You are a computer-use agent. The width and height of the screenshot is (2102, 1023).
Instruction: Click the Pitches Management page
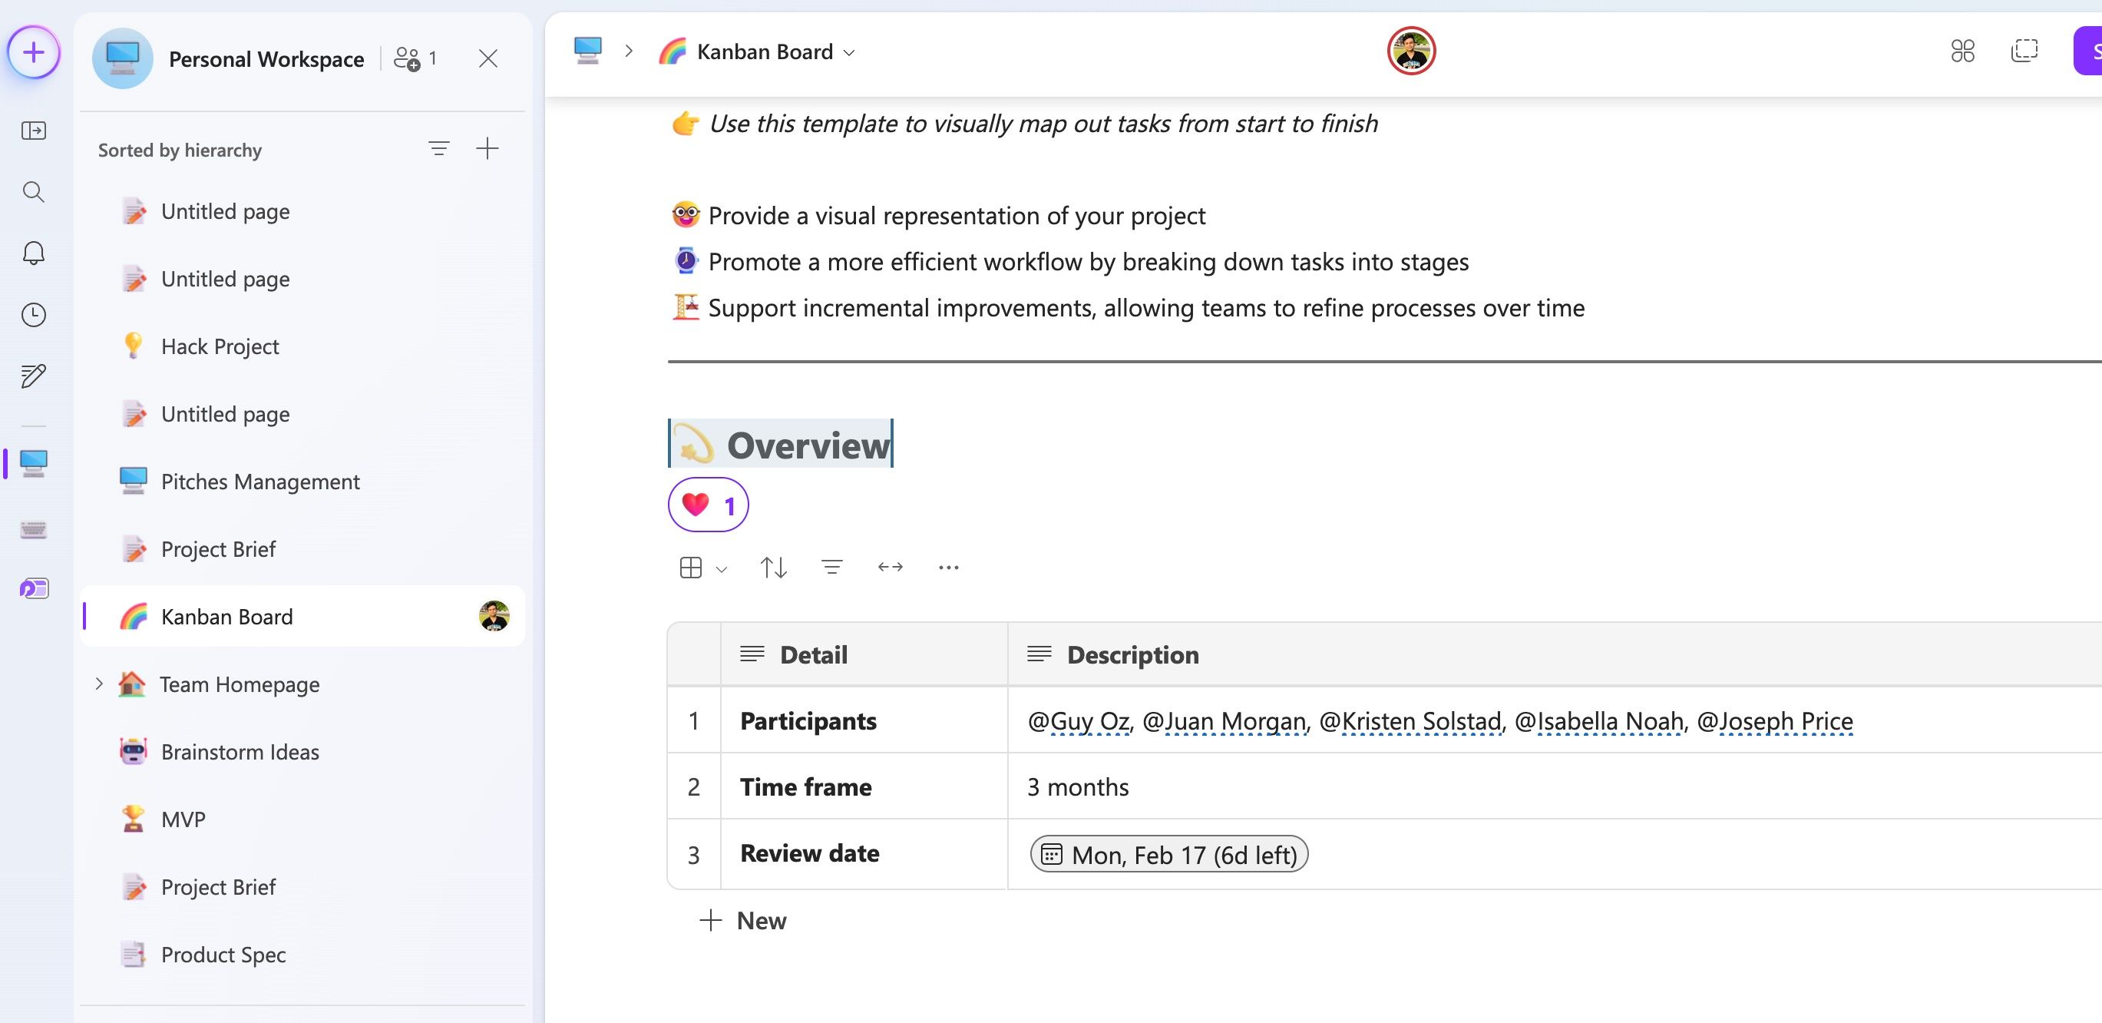(x=260, y=480)
